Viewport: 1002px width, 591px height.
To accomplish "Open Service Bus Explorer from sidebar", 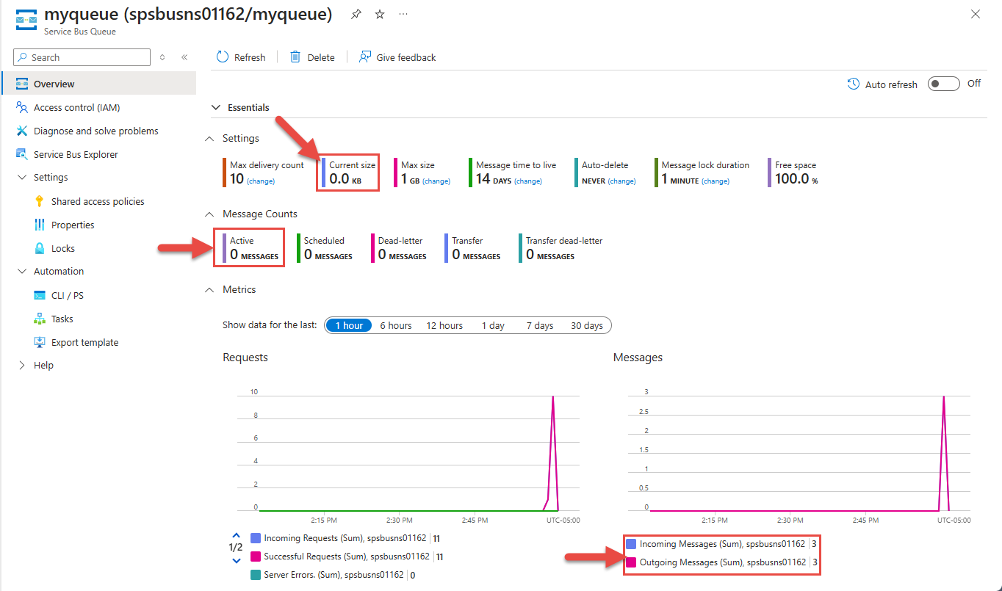I will 75,154.
